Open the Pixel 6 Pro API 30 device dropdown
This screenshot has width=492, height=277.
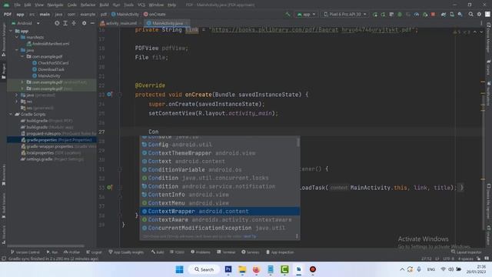click(x=345, y=14)
